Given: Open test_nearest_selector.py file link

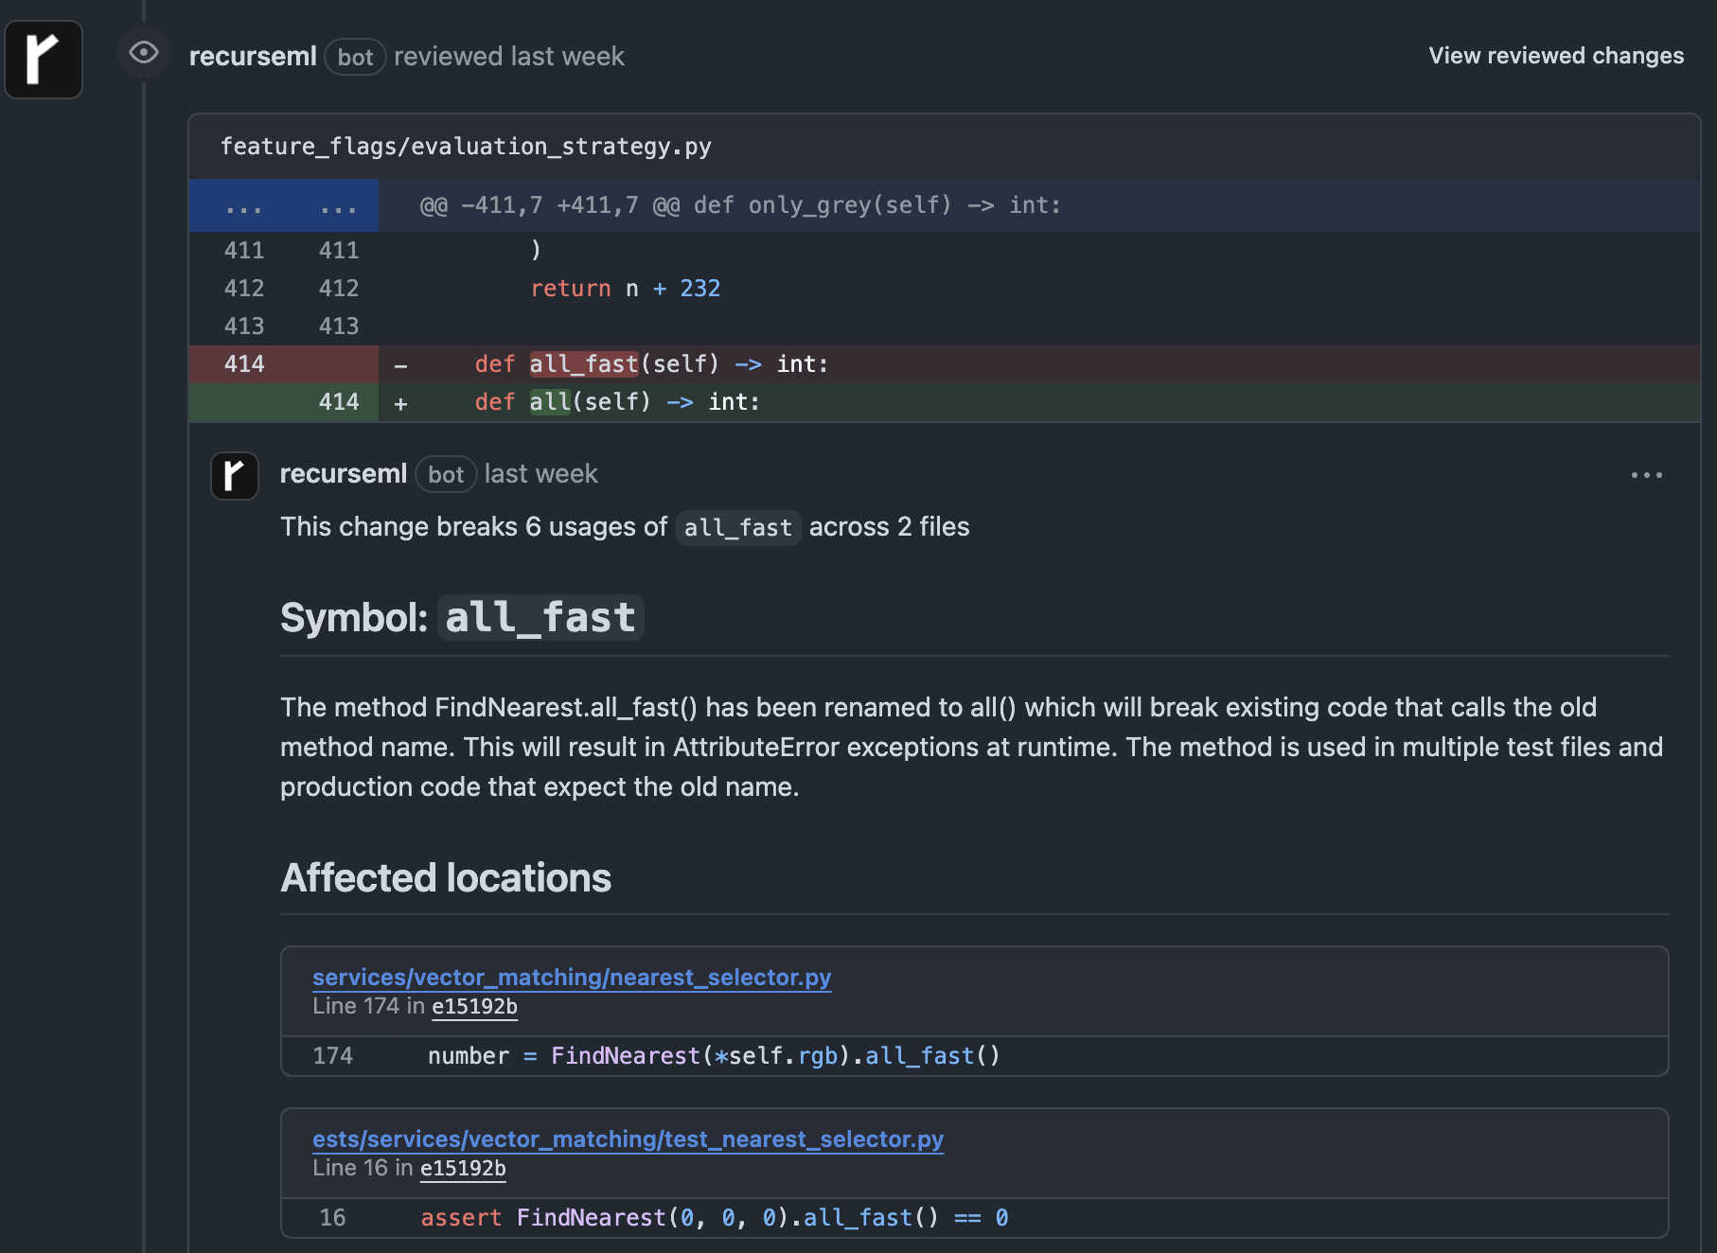Looking at the screenshot, I should click(628, 1138).
